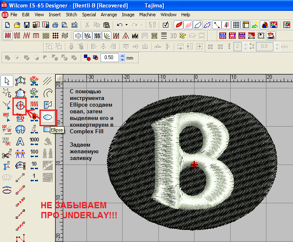Select the arrow Select Object tool

point(7,80)
